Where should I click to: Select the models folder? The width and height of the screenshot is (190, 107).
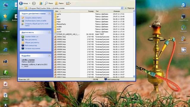[59, 27]
